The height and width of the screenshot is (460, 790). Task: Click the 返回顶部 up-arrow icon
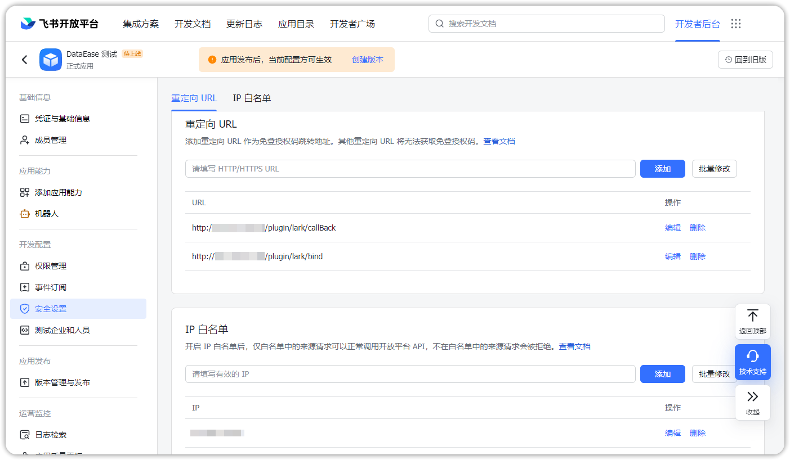click(x=753, y=315)
